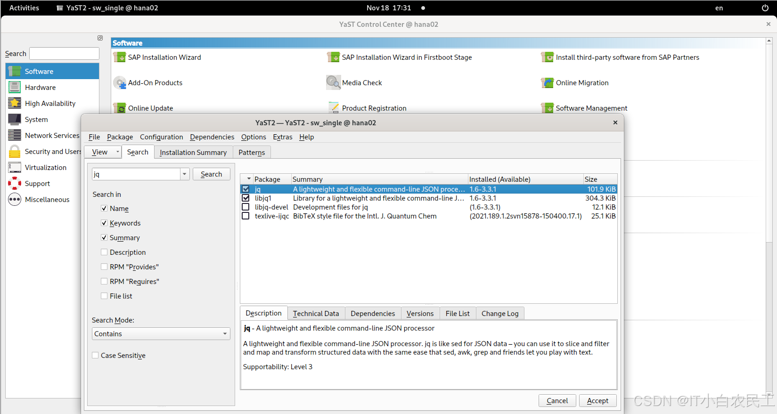Screen dimensions: 777x414
Task: Click the undock icon above sidebar search
Action: tap(100, 38)
